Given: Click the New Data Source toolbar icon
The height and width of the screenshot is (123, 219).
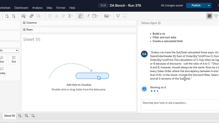Looking at the screenshot, I should [x=7, y=16].
